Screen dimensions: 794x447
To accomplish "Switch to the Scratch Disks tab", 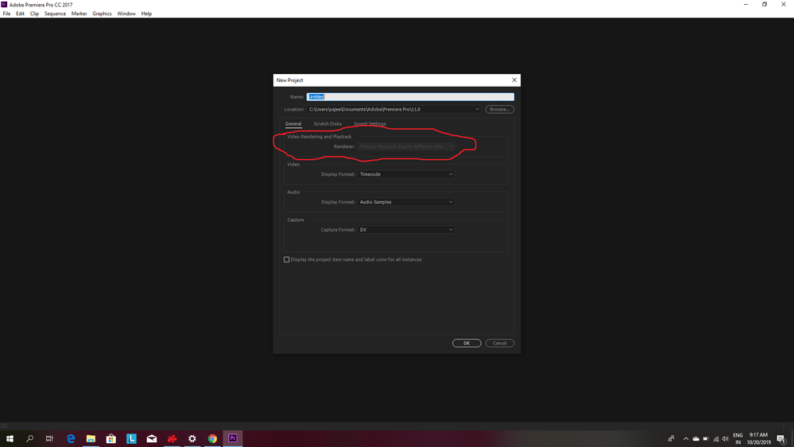I will tap(327, 123).
